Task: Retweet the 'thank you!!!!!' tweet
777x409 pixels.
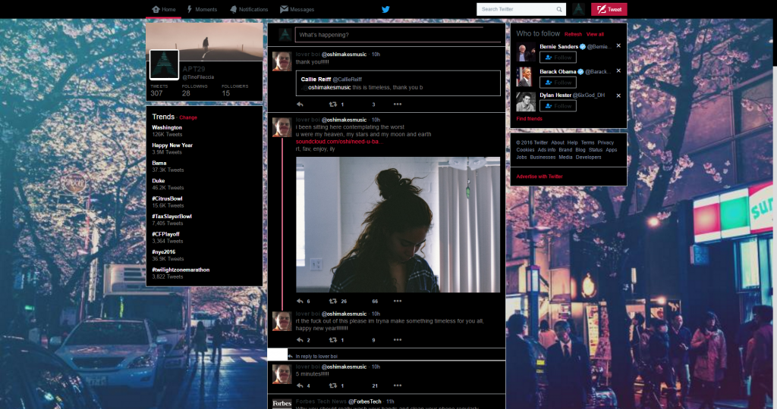Action: pos(333,105)
